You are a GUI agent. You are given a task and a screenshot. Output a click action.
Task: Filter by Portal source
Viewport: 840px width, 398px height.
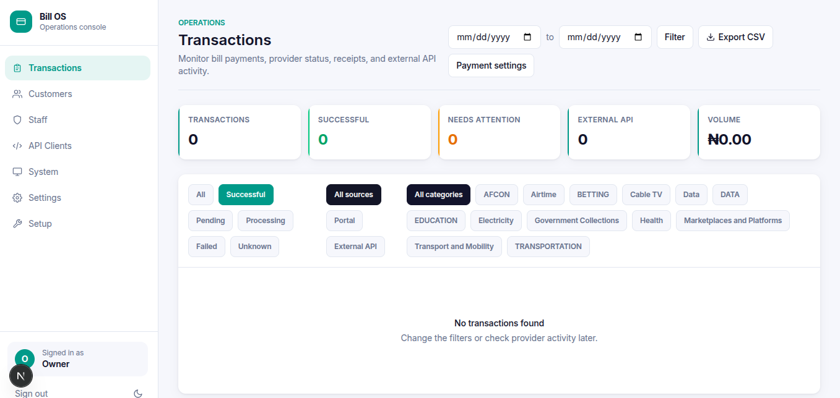(345, 221)
